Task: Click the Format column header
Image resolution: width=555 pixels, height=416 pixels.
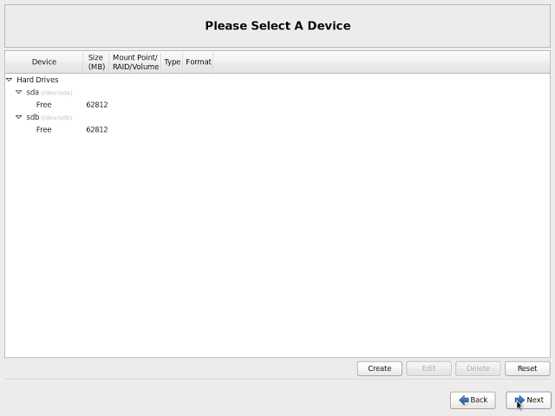Action: tap(199, 62)
